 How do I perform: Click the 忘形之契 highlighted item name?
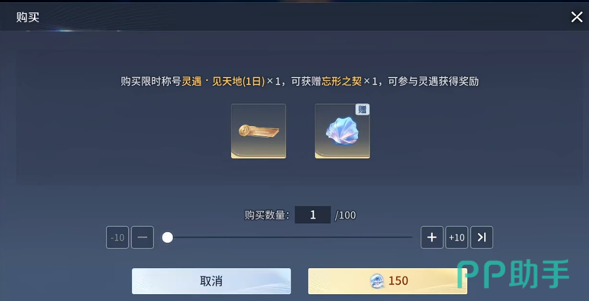[342, 82]
